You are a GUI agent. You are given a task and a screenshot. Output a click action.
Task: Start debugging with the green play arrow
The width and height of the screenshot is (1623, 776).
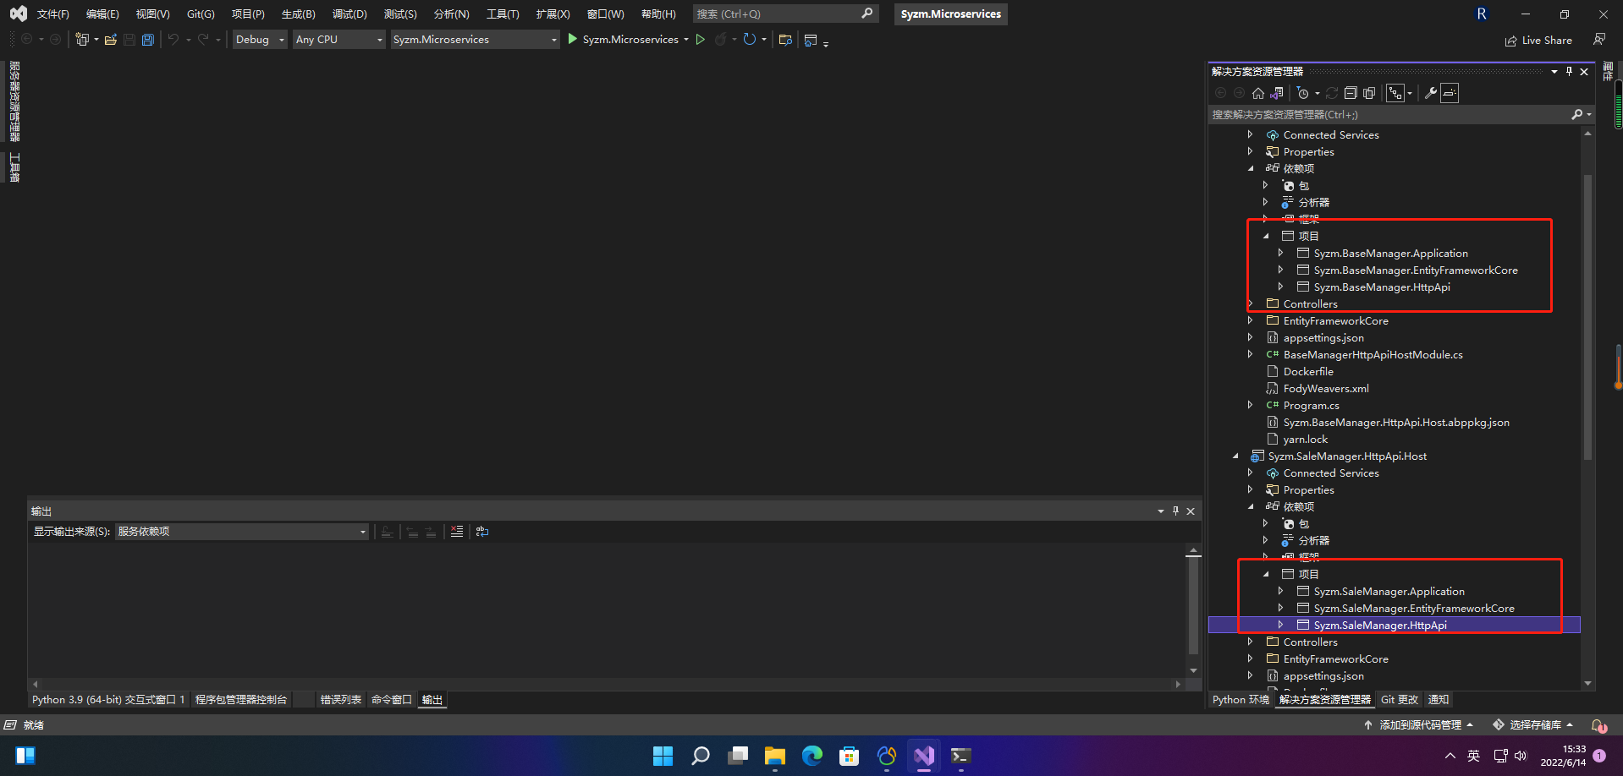click(x=573, y=39)
